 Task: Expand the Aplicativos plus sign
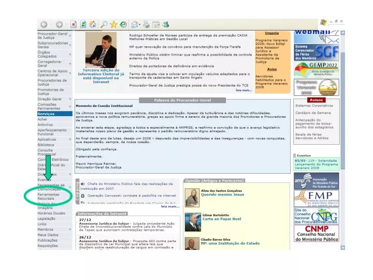[x=70, y=139]
